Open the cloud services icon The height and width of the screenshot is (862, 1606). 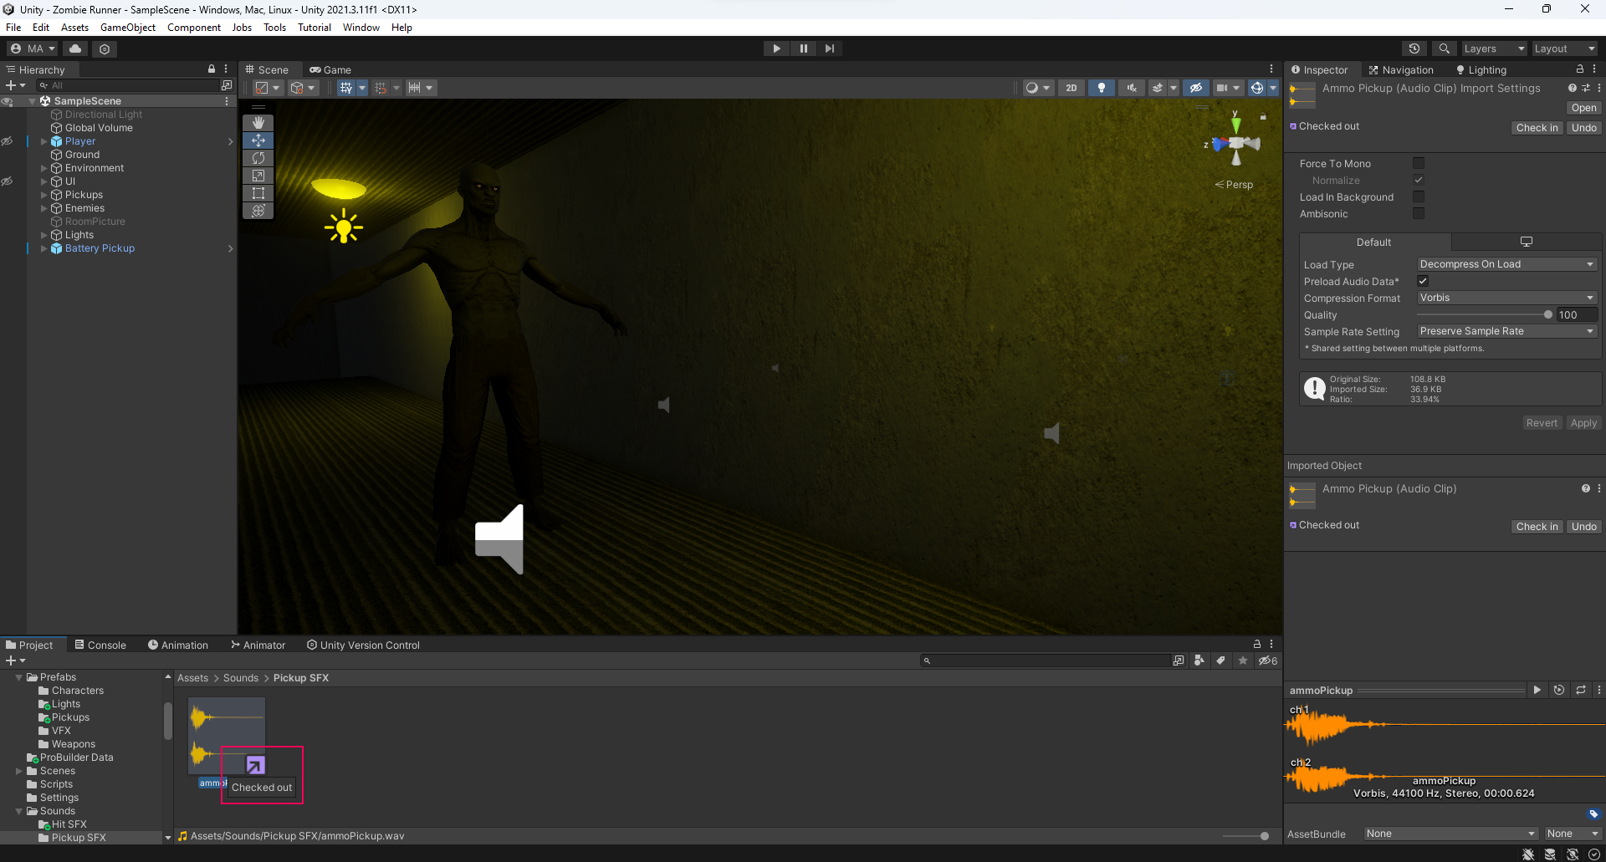[75, 48]
